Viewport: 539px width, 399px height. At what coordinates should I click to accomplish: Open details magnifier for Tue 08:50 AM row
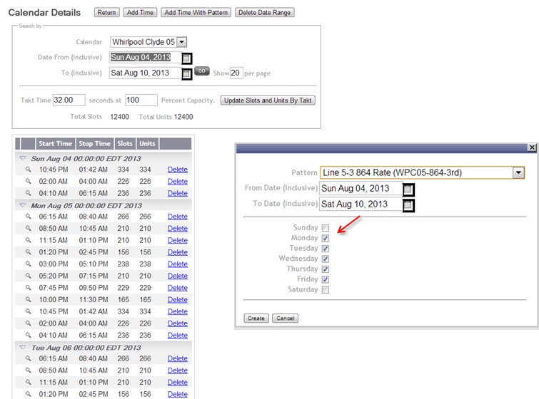(28, 370)
